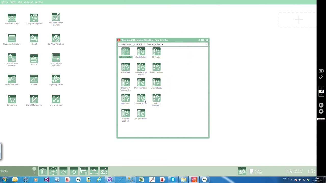Screen dimensions: 326x183
Task: Decrease the recorder zoom level with minus
Action: [321, 95]
